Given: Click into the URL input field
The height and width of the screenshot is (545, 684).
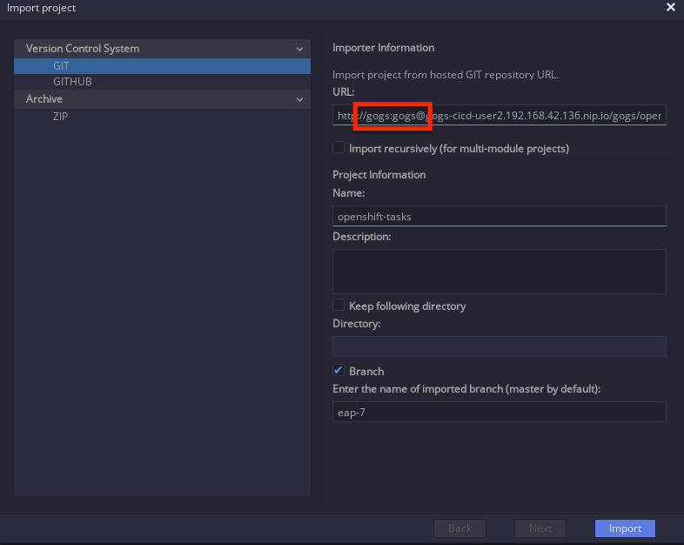Looking at the screenshot, I should pos(499,115).
